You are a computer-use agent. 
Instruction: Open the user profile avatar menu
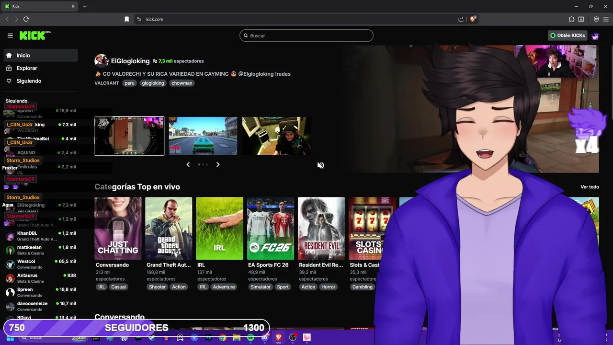(x=595, y=36)
